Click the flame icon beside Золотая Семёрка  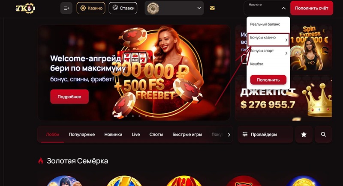coord(41,161)
